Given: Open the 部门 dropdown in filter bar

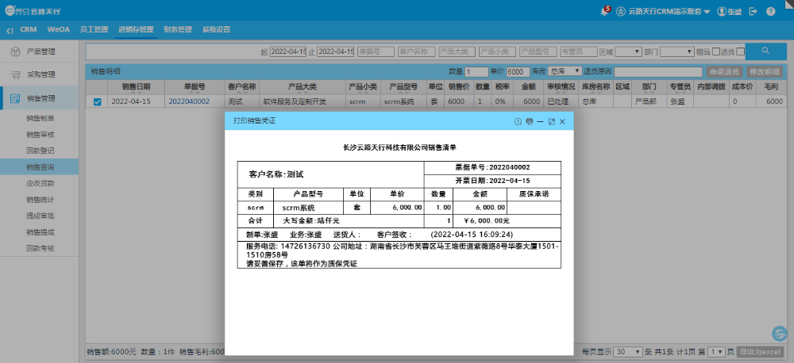Looking at the screenshot, I should click(677, 52).
